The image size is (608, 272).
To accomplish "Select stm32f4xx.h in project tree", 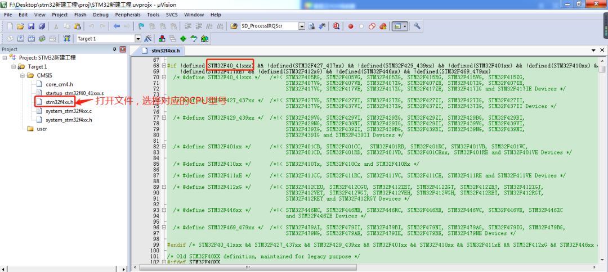I will [59, 102].
